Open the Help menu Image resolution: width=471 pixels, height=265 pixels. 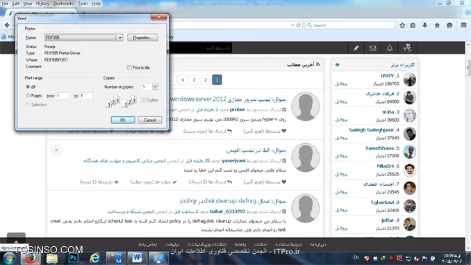[x=96, y=3]
